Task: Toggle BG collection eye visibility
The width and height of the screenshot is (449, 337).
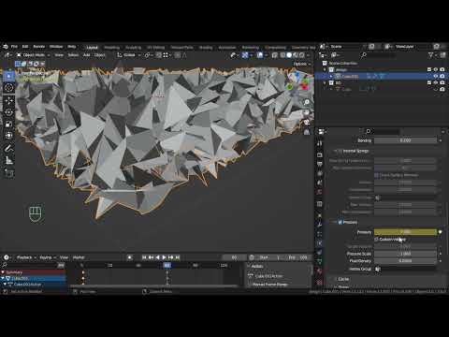Action: 436,82
